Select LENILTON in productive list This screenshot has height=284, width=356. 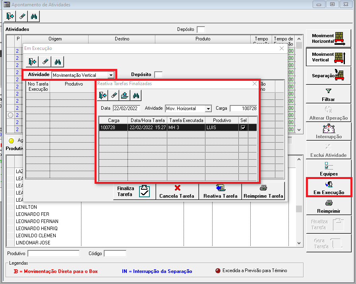[x=48, y=207]
